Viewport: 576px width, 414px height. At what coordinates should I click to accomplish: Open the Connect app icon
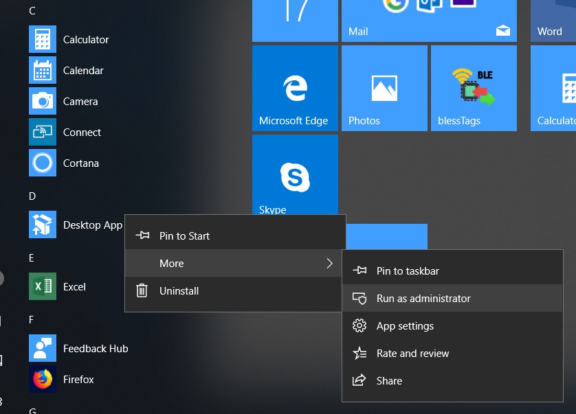(43, 132)
